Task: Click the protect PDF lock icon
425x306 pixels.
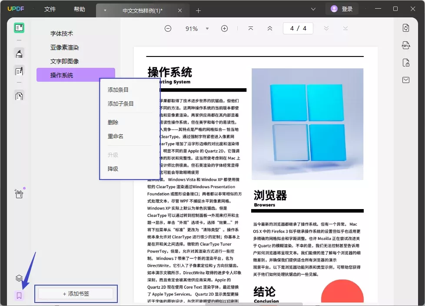Action: coord(405,63)
